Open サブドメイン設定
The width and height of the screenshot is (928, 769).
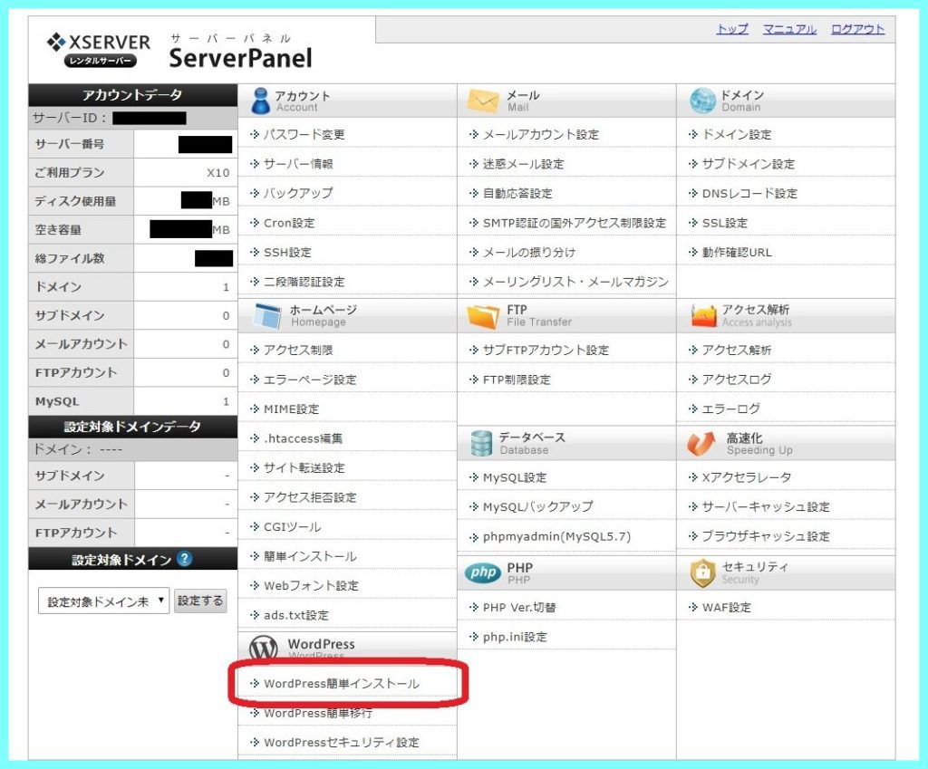pos(748,164)
